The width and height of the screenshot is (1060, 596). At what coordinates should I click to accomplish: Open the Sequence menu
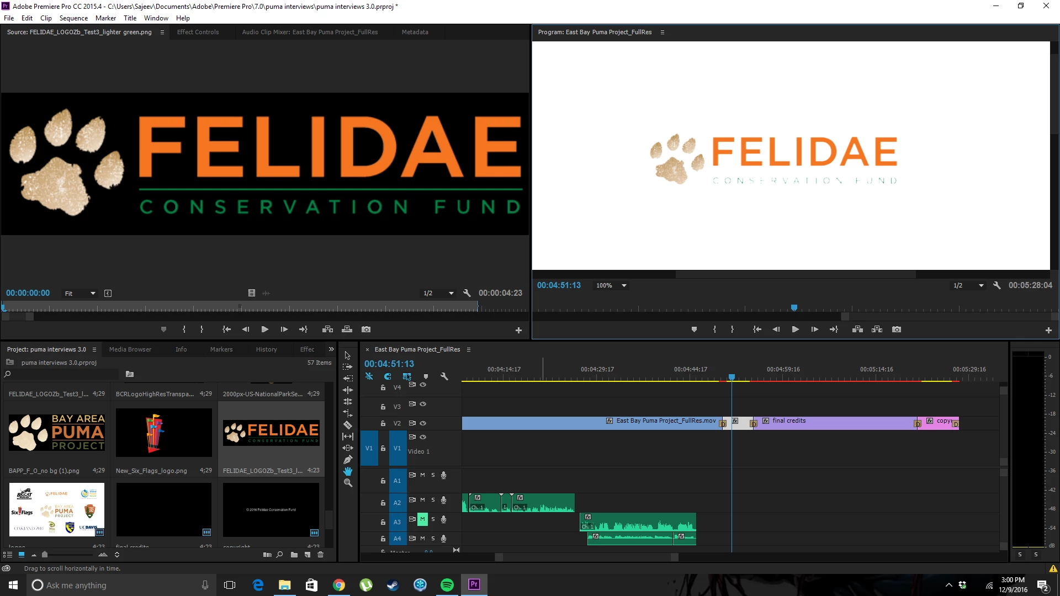[73, 18]
